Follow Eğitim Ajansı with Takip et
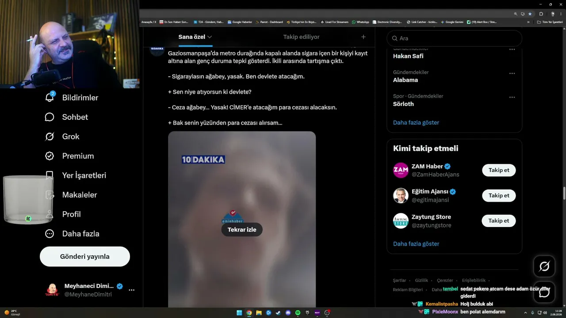Viewport: 566px width, 318px height. 499,196
